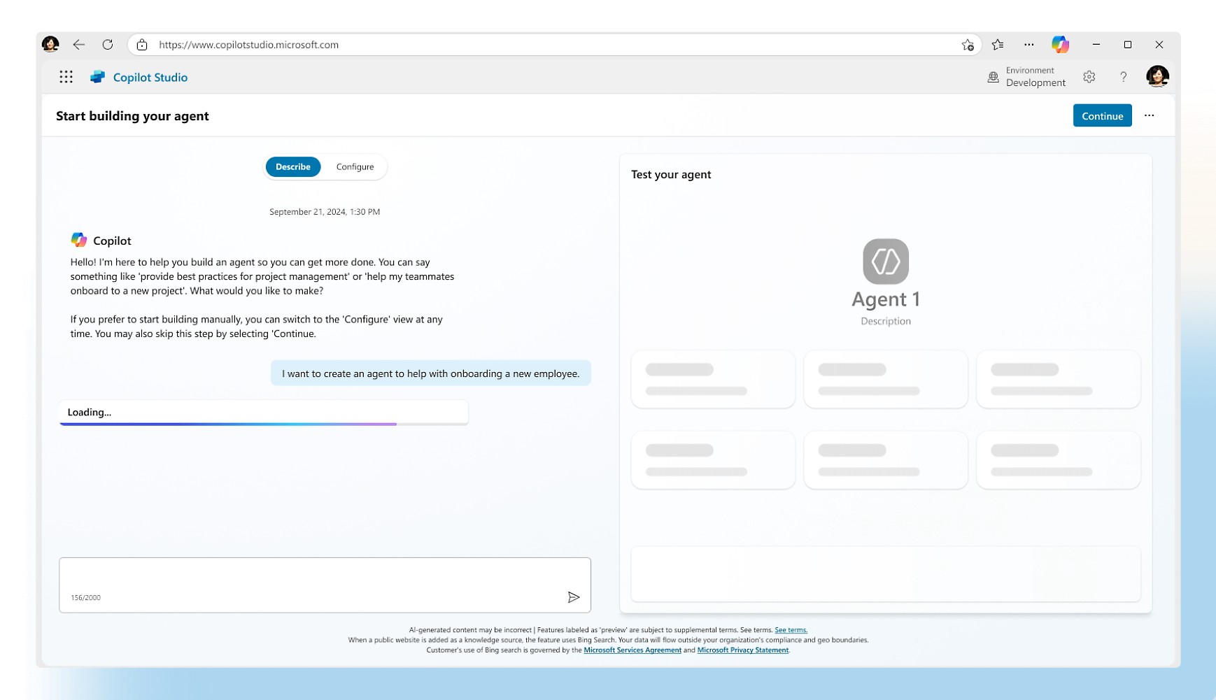Screen dimensions: 1216x700
Task: Open the Microsoft Services Agreement link
Action: click(x=632, y=650)
